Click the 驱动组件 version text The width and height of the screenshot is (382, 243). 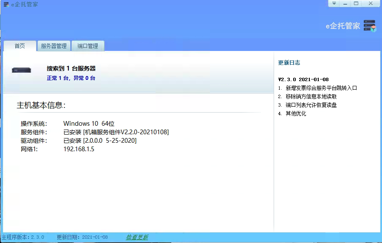(x=100, y=141)
